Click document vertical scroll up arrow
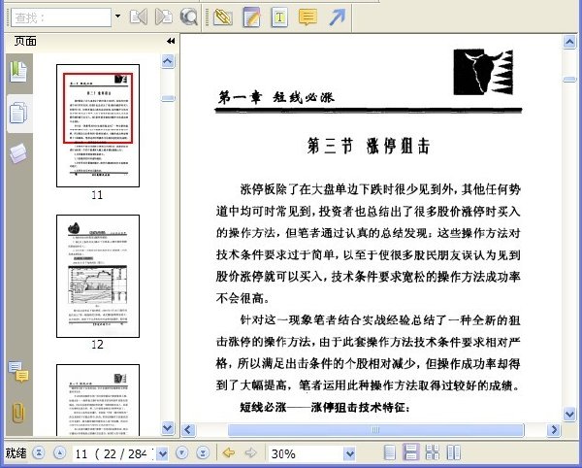 [569, 42]
